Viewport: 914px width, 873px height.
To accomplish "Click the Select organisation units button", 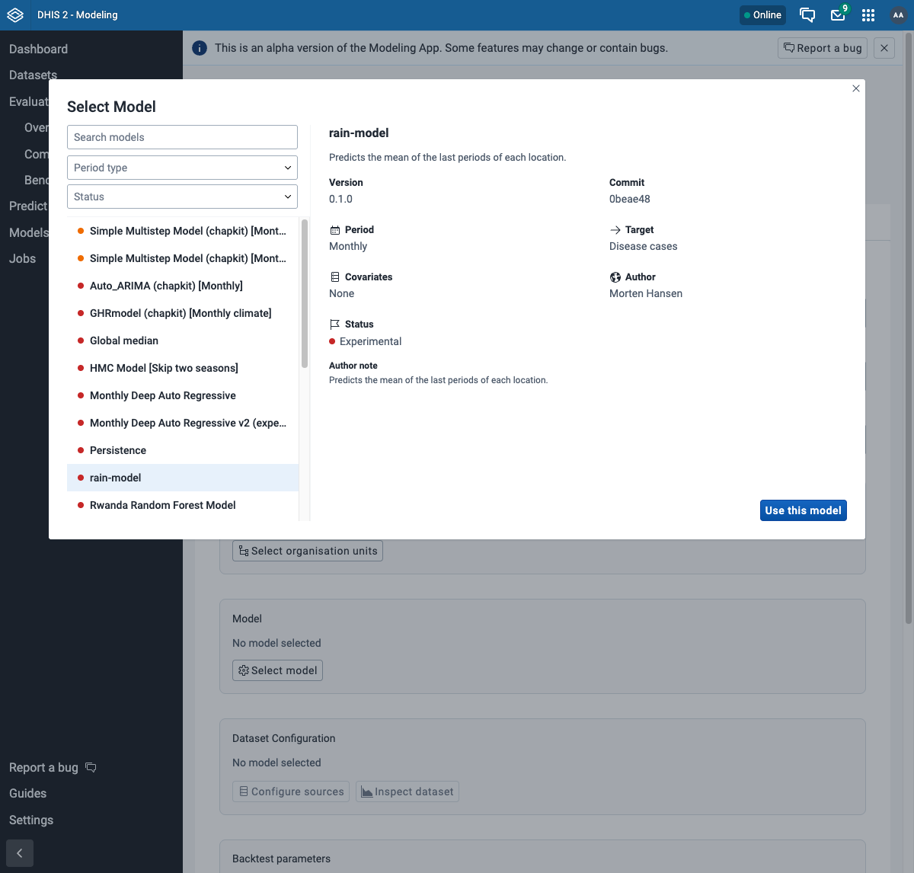I will [307, 551].
